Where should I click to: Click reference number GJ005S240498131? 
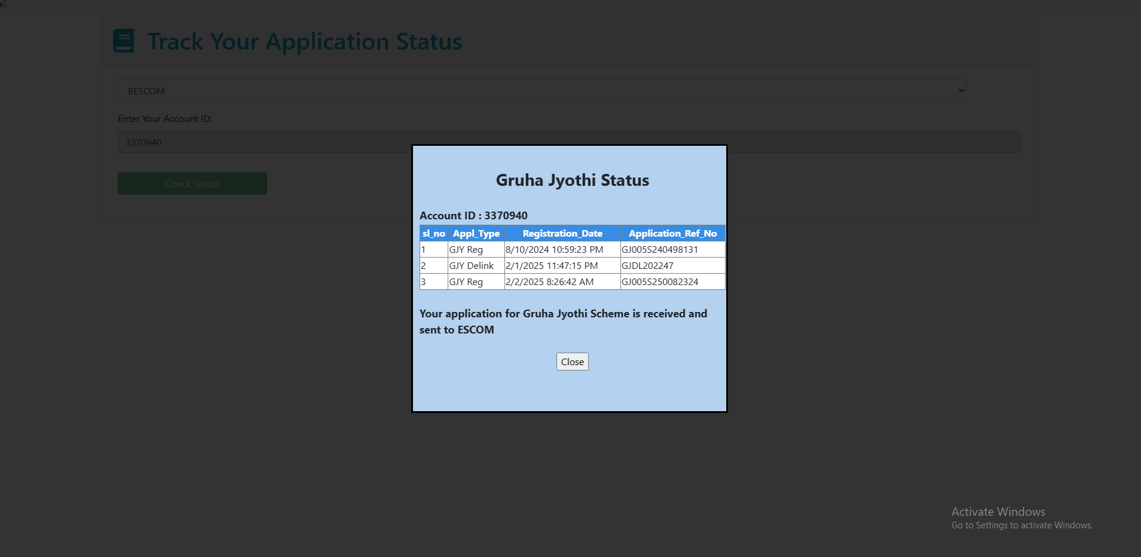[660, 250]
